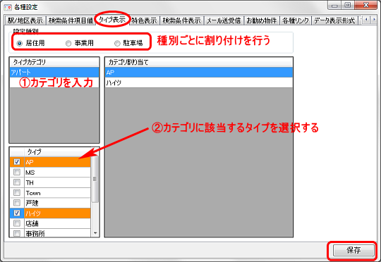This screenshot has height=262, width=381.
Task: Select ハイツ row in category assignment list
Action: pos(199,82)
